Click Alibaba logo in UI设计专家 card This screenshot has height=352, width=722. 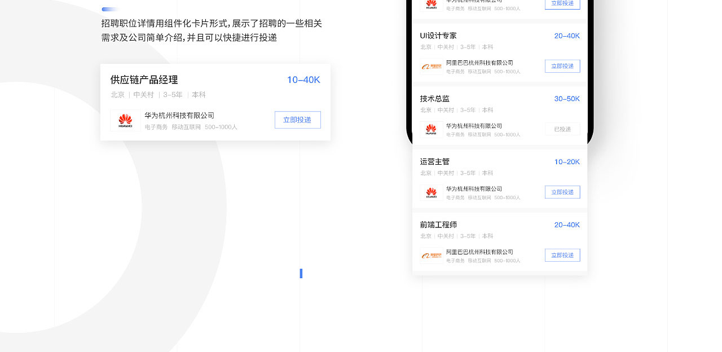[x=431, y=67]
